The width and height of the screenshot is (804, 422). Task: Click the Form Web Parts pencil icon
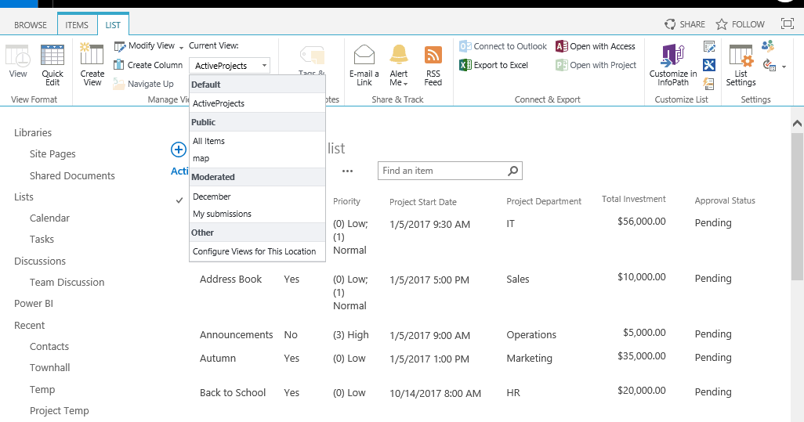[709, 47]
